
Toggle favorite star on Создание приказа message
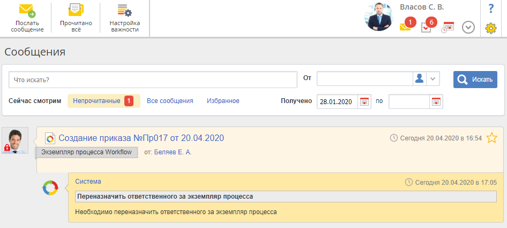(491, 138)
